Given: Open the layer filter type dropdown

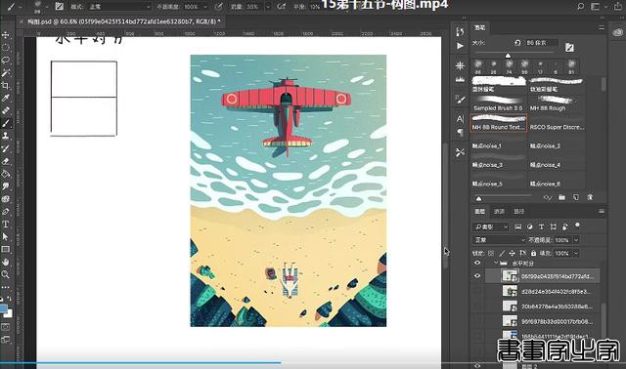Looking at the screenshot, I should [491, 226].
